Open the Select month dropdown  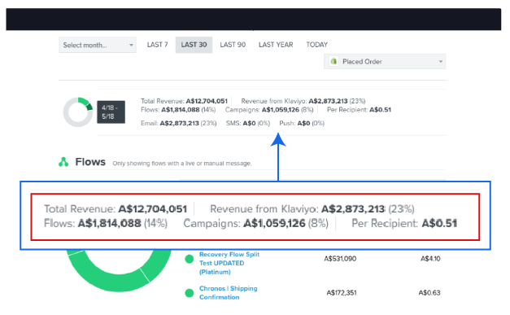(x=98, y=45)
